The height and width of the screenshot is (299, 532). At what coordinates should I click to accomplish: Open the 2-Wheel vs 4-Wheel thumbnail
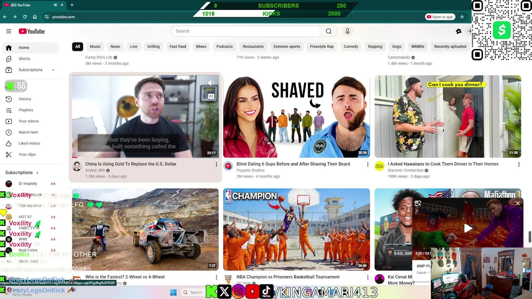coord(145,230)
